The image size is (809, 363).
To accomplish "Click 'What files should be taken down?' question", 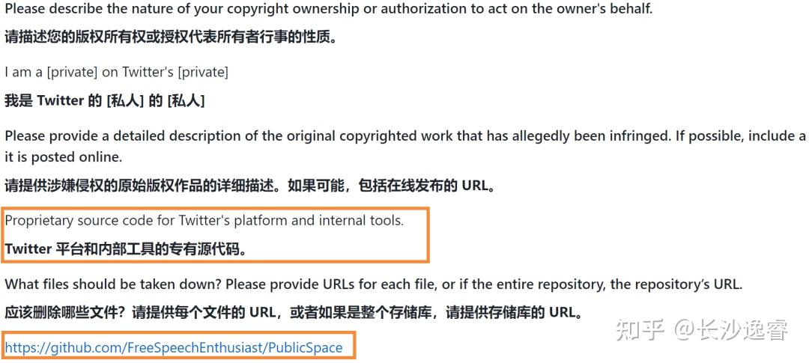I will tap(374, 284).
